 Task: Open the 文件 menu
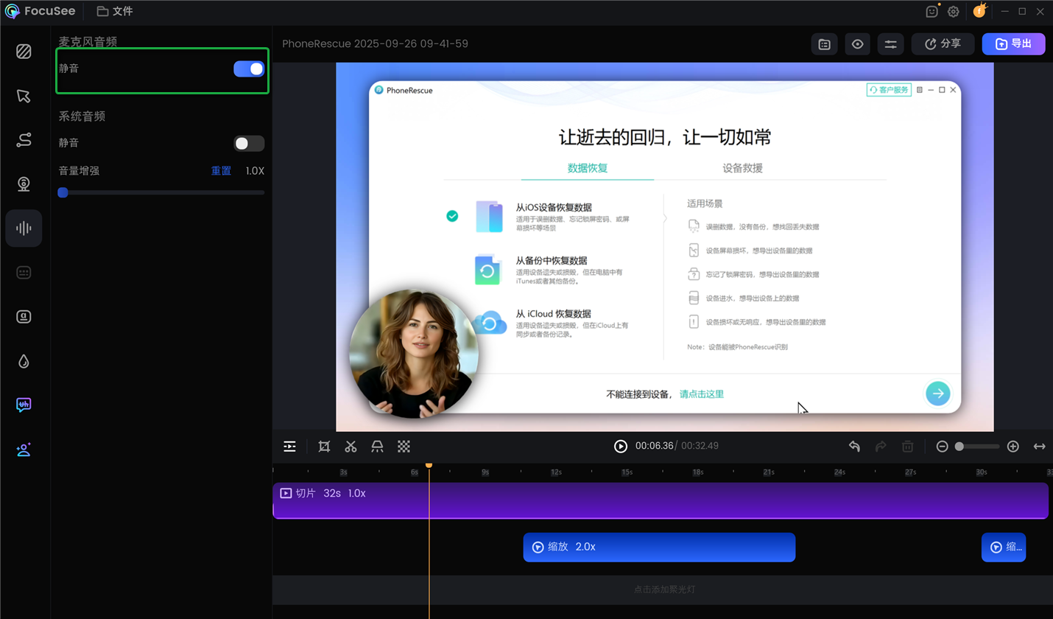(x=115, y=12)
